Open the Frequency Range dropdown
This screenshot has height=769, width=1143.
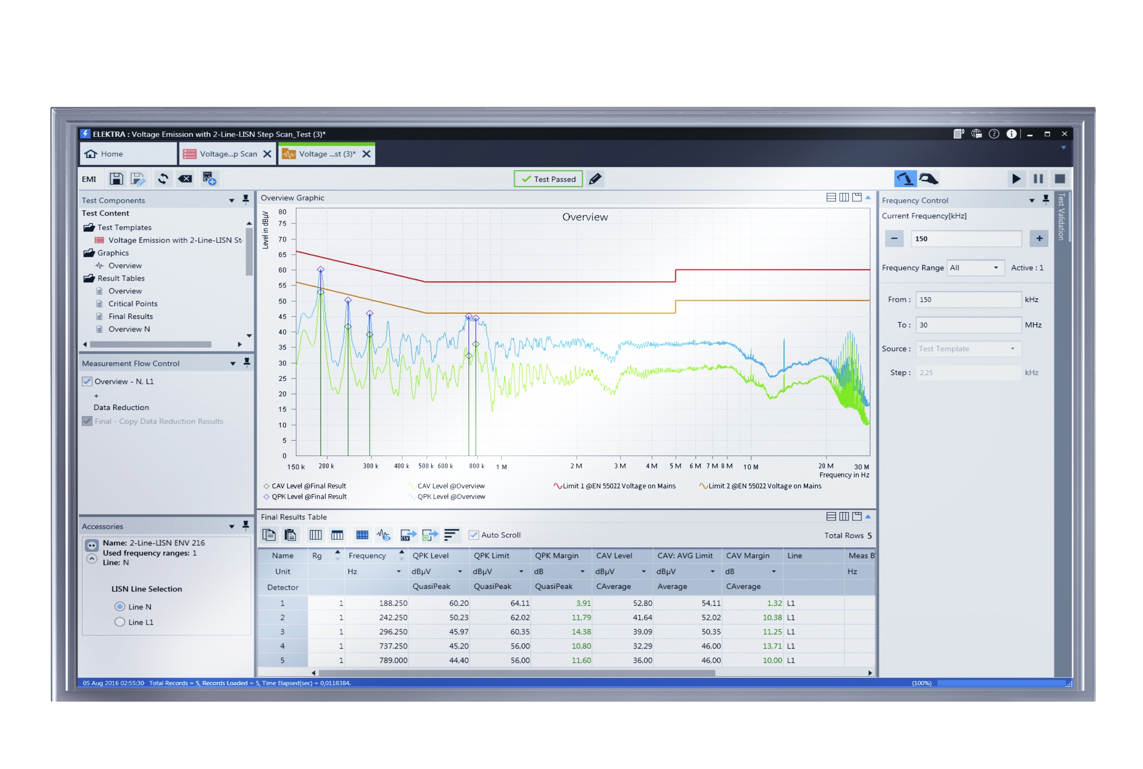(x=976, y=268)
